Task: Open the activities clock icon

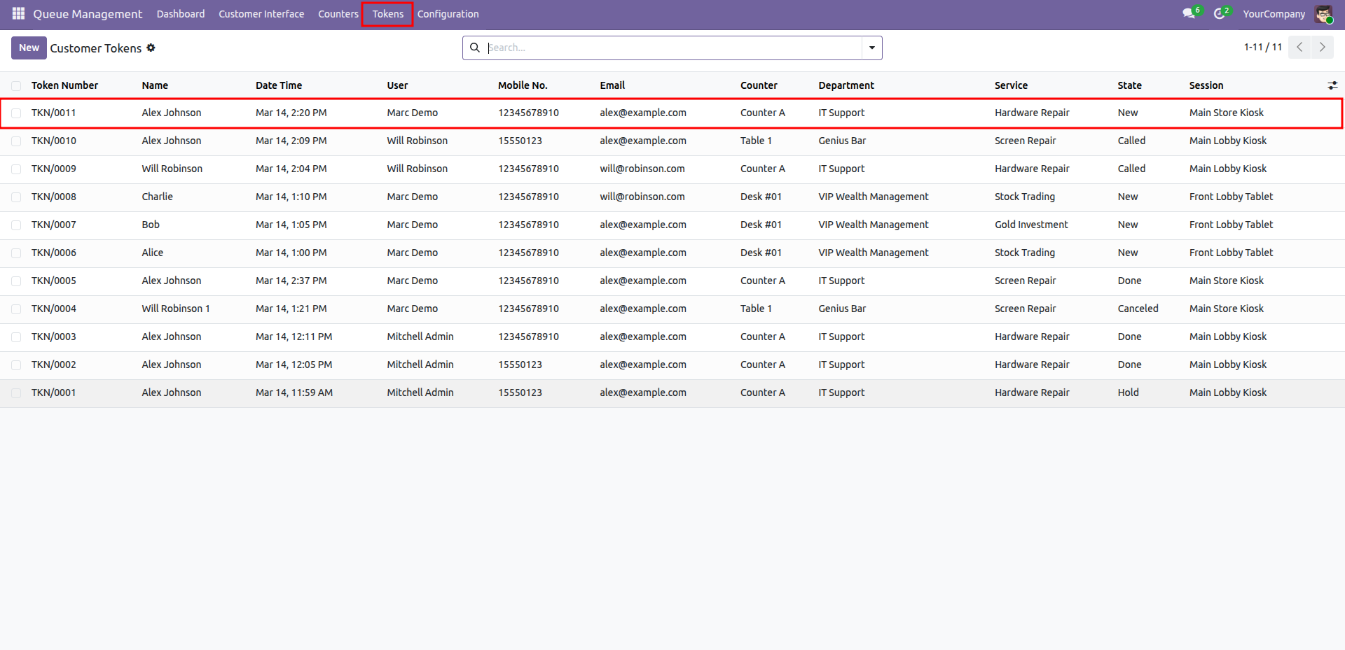Action: click(x=1219, y=13)
